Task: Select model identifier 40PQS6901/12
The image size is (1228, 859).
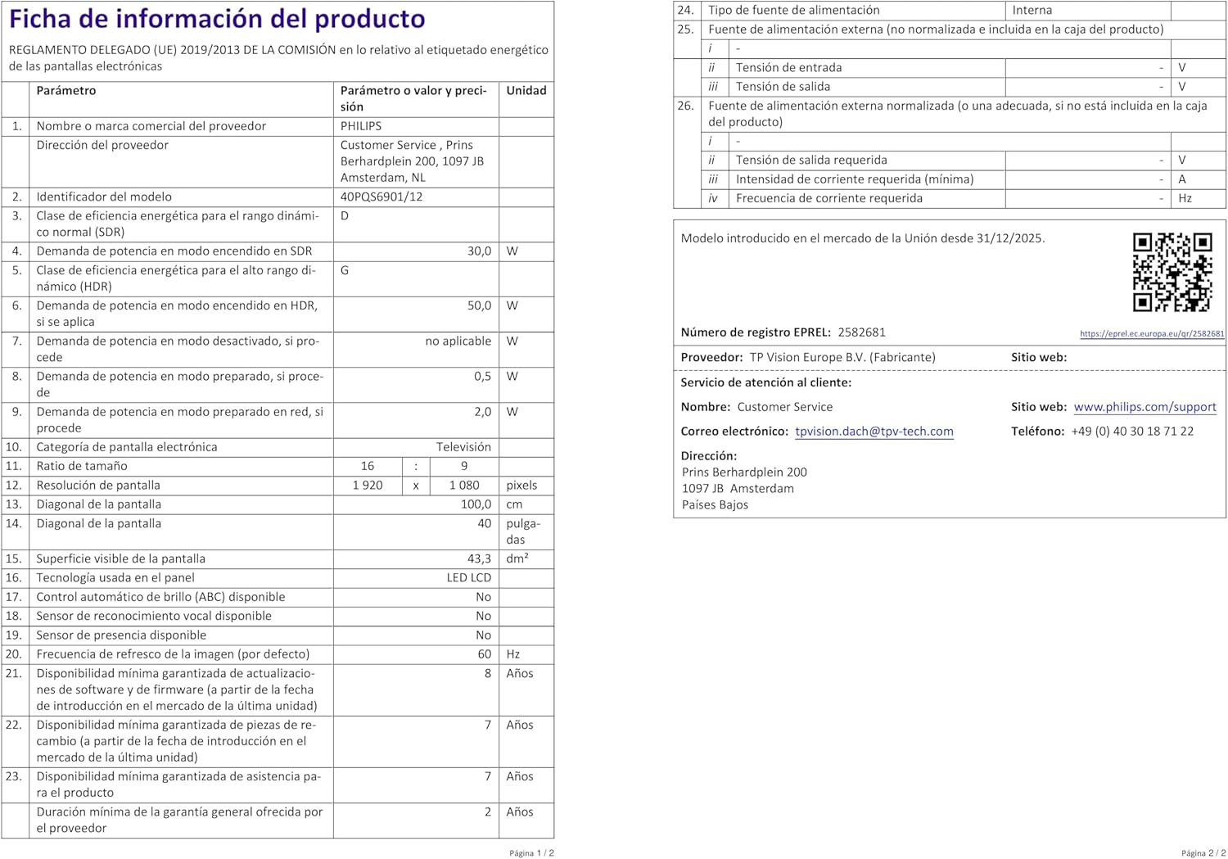Action: coord(381,197)
